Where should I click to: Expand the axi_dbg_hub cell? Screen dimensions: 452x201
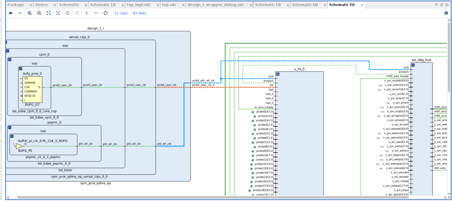click(x=413, y=65)
